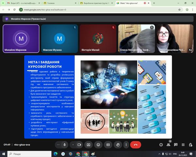Switch to the Вхідні Gmail tab
This screenshot has height=157, width=196.
tap(22, 3)
